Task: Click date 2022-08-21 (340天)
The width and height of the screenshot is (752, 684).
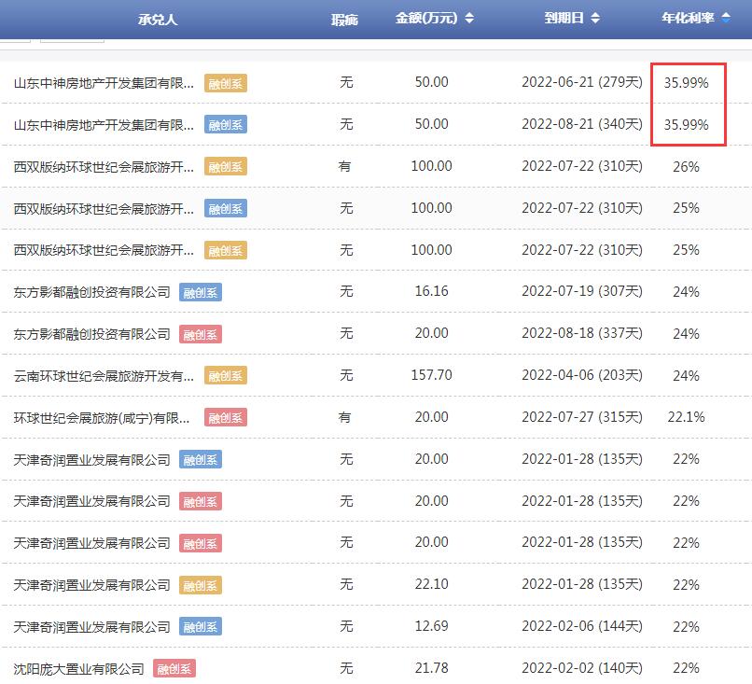Action: (582, 124)
